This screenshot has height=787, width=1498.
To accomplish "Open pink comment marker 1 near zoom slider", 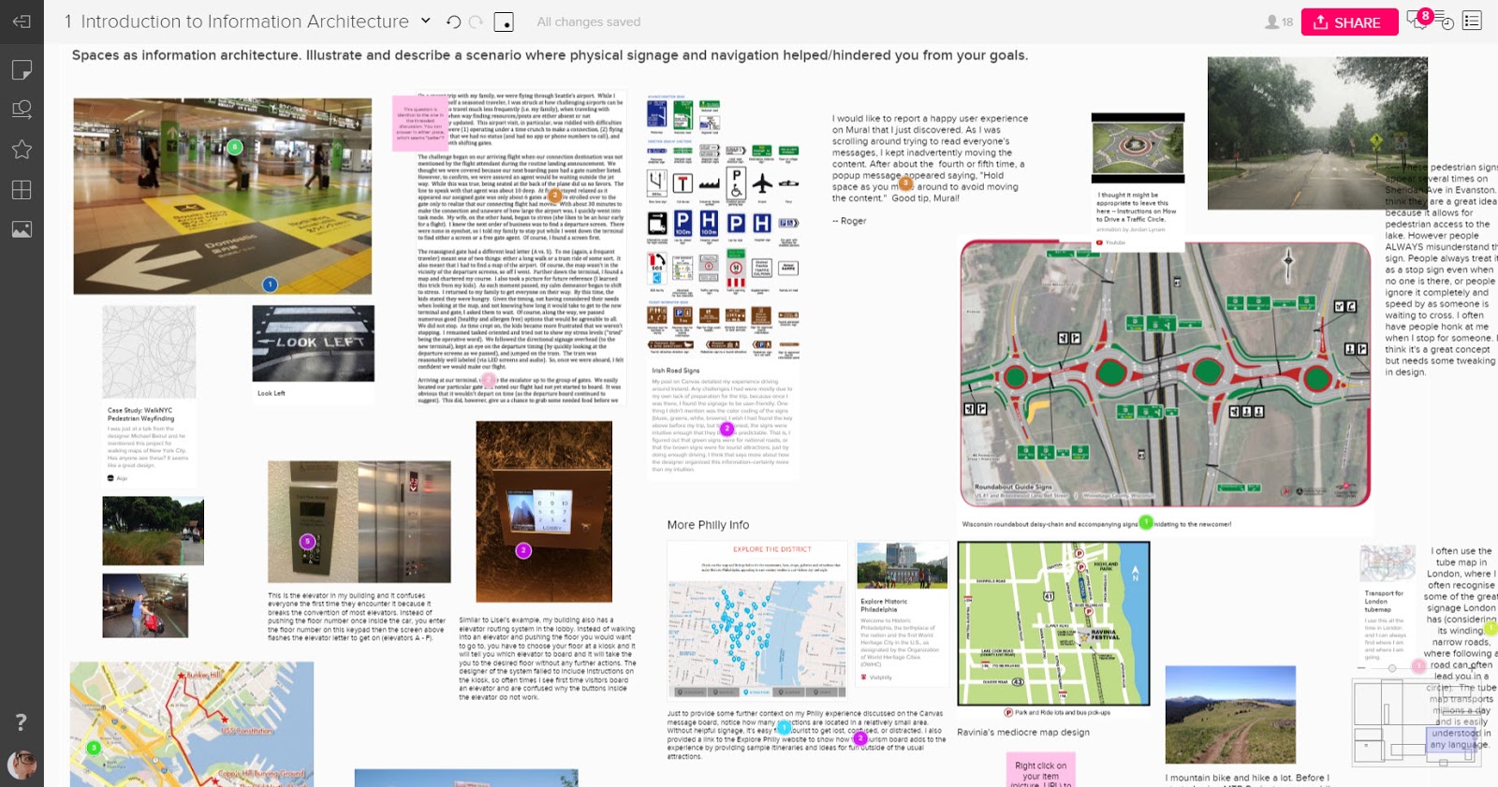I will (x=1418, y=666).
